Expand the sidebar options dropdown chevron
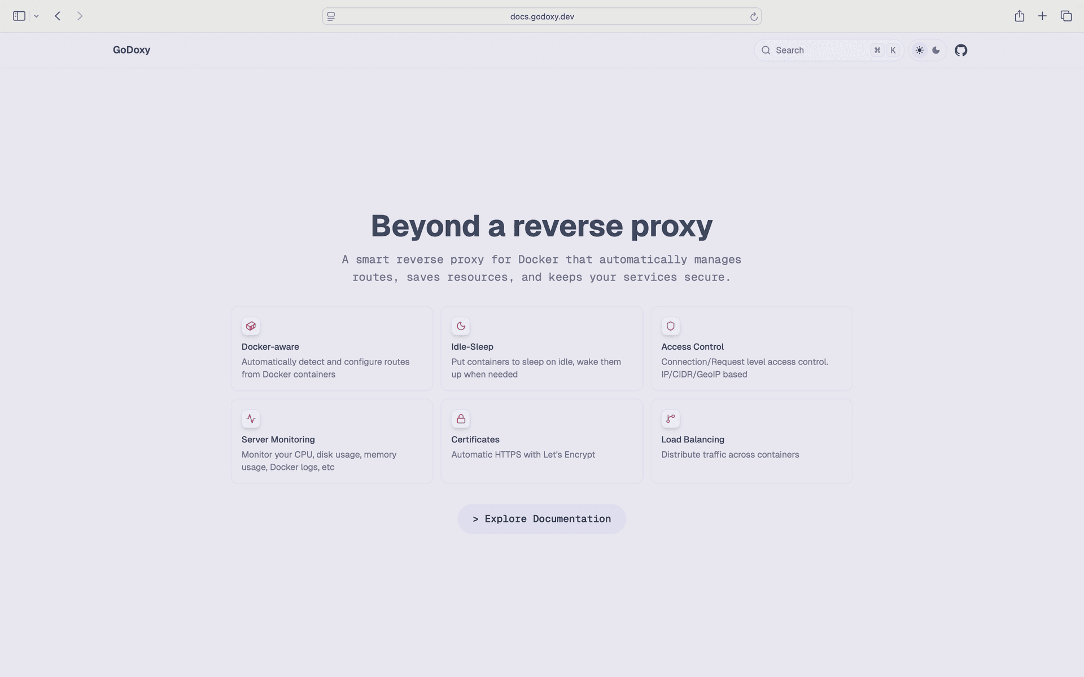Viewport: 1084px width, 677px height. click(x=36, y=16)
